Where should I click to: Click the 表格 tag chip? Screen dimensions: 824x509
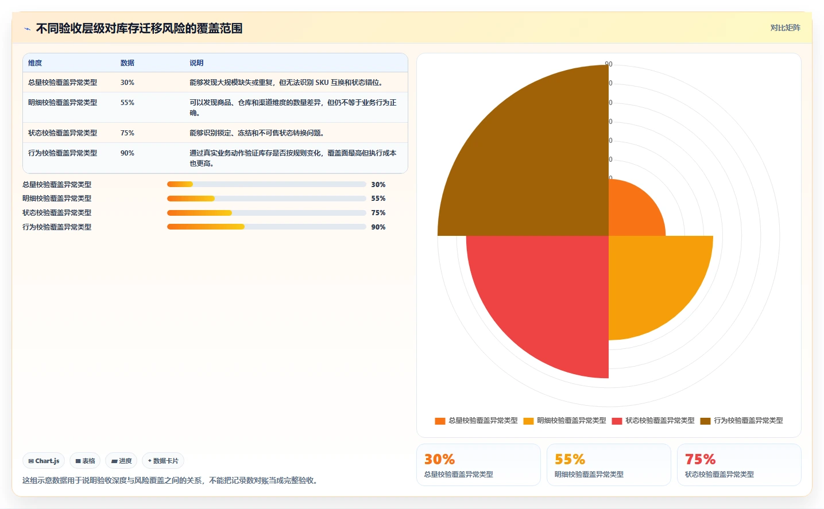pyautogui.click(x=85, y=461)
